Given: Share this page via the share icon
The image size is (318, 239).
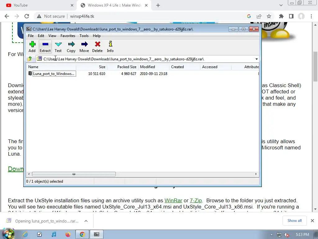Looking at the screenshot, I should [259, 16].
